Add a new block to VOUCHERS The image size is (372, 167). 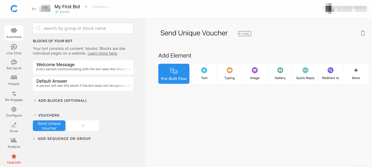tap(83, 126)
